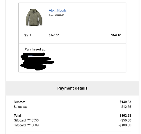Click Gift card ****6556 entry
The height and width of the screenshot is (134, 141).
coord(26,120)
